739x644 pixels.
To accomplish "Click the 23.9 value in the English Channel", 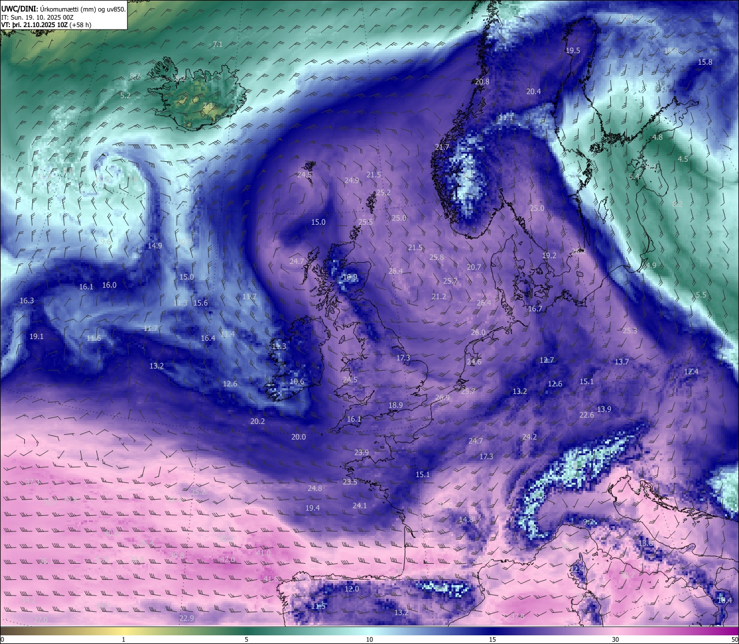I will click(361, 452).
